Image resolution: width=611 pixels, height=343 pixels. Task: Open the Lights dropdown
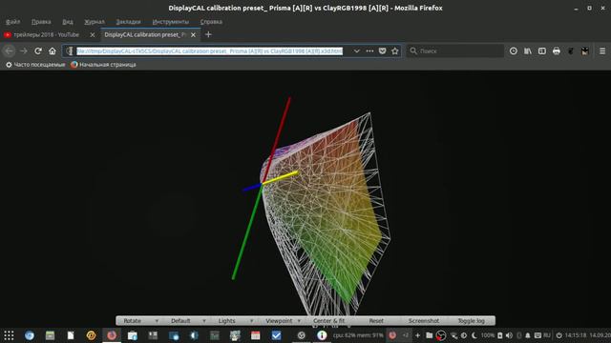click(235, 321)
